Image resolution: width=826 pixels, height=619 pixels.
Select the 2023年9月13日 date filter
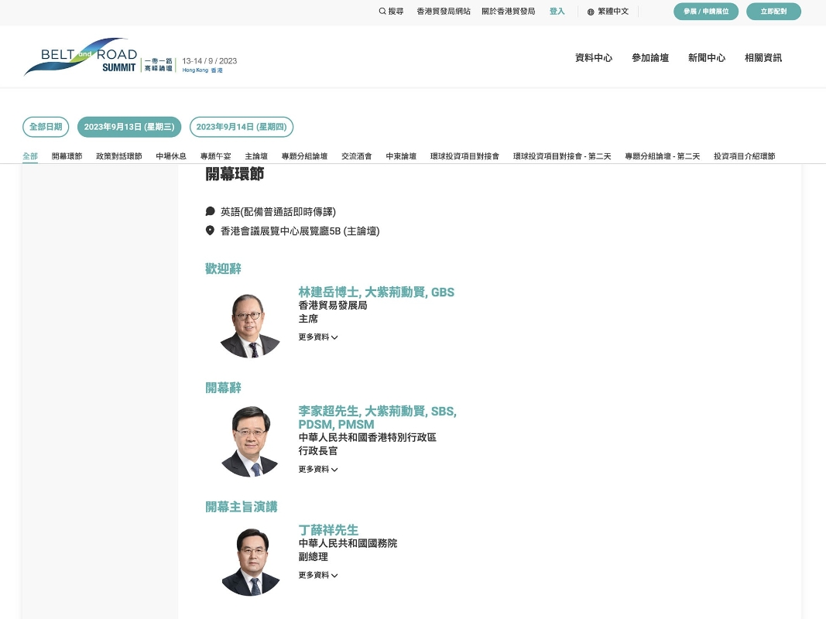point(129,127)
